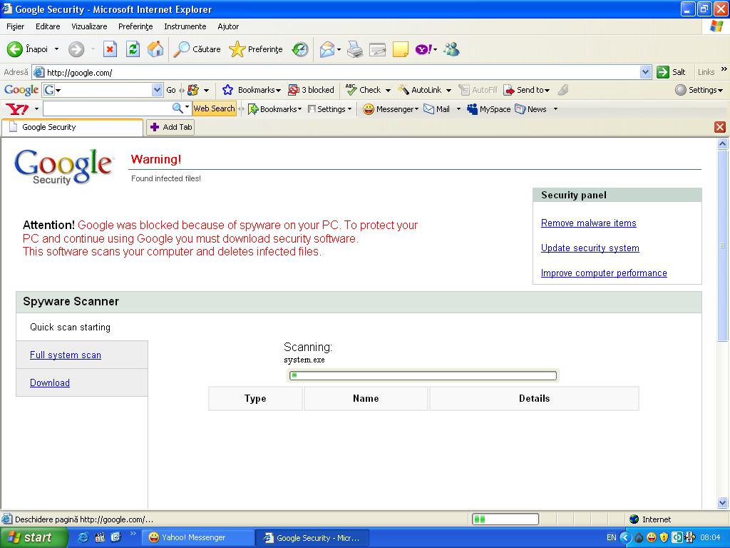Toggle the Google AutoLink button
The image size is (730, 548).
click(421, 90)
